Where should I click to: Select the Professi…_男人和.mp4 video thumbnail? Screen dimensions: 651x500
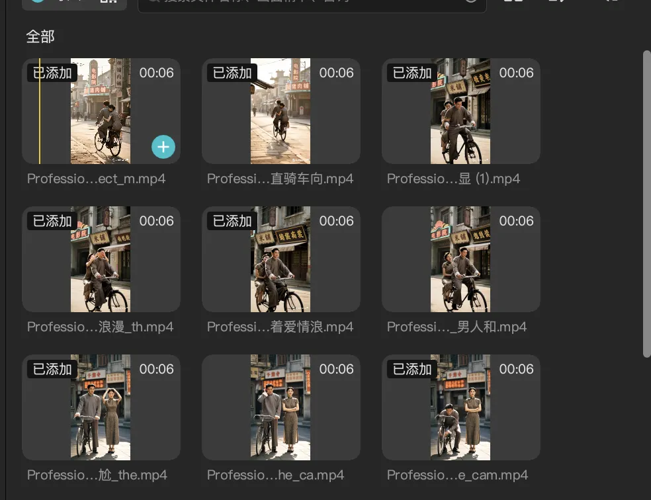(x=461, y=259)
